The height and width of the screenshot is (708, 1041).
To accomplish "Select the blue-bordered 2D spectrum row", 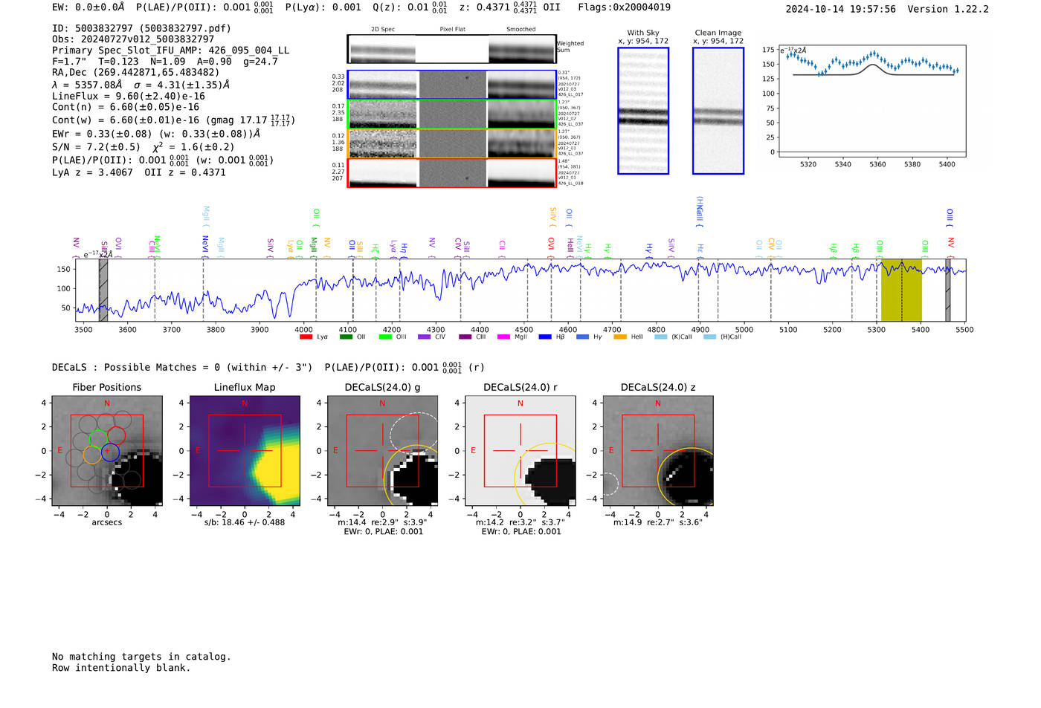I will 451,85.
